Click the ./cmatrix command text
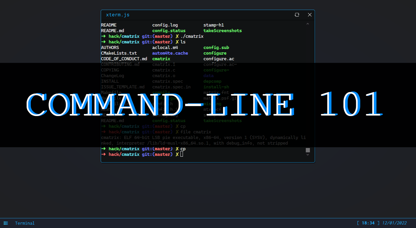 (192, 36)
